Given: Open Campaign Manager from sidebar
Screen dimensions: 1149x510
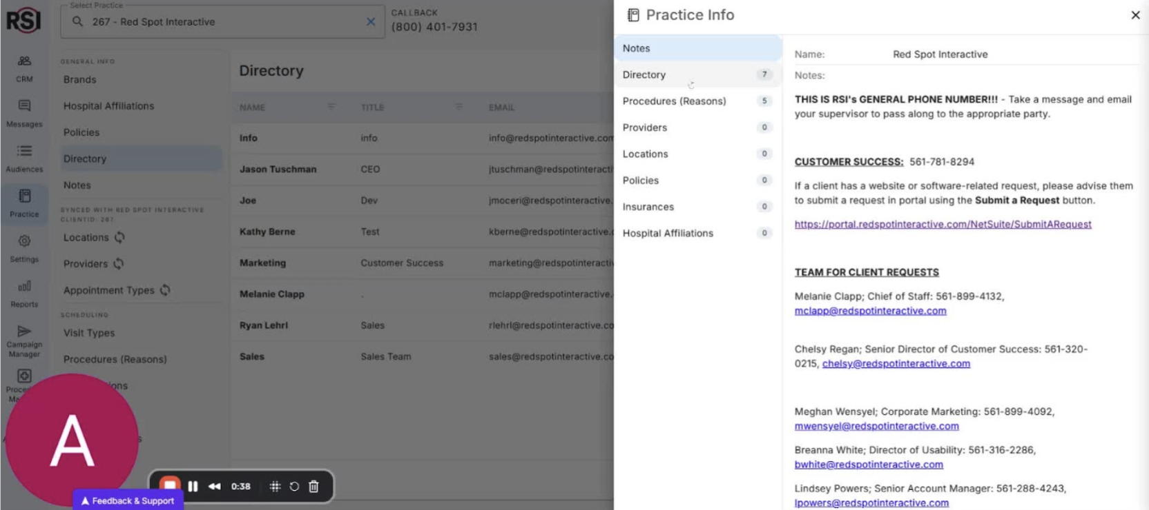Looking at the screenshot, I should tap(24, 340).
